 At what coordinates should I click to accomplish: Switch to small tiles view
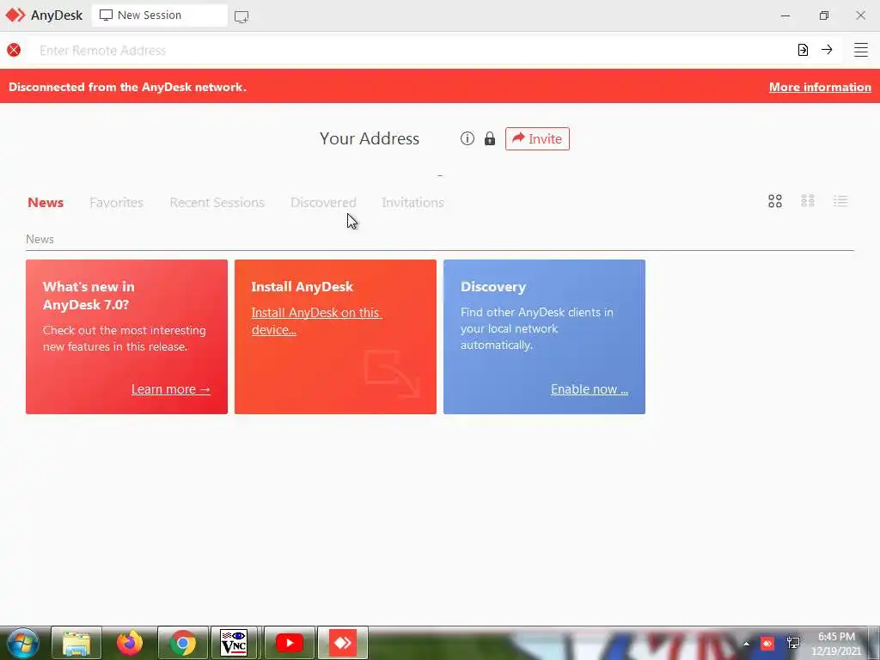coord(808,201)
